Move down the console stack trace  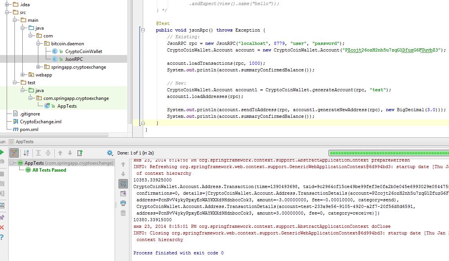(123, 174)
